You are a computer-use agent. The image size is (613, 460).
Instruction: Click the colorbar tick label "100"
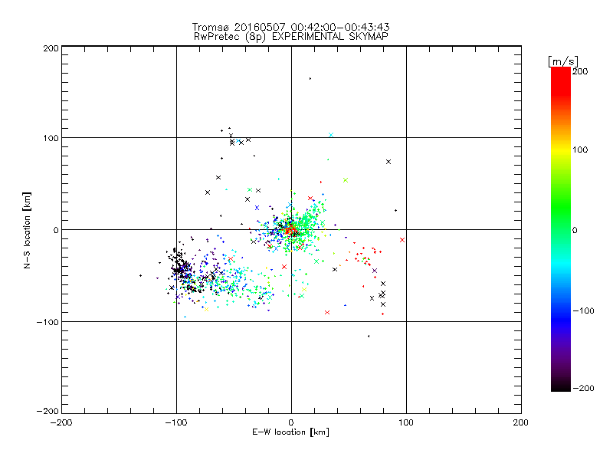(580, 149)
